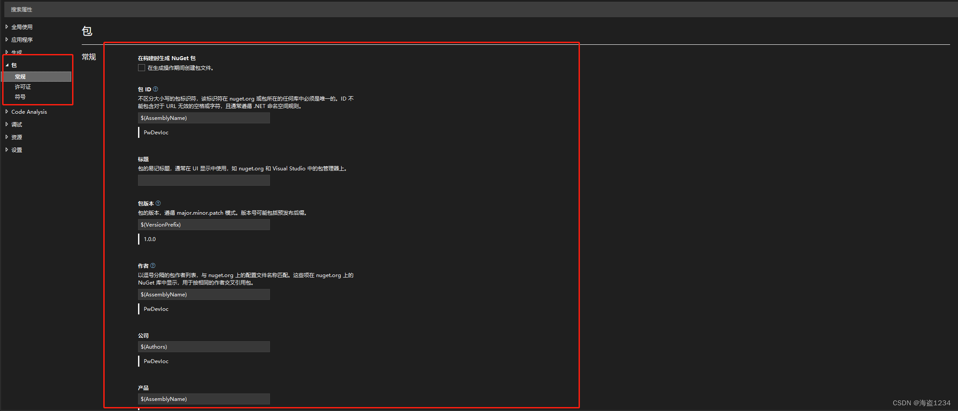Viewport: 958px width, 411px height.
Task: Open the 符号 page under 包
Action: 20,97
